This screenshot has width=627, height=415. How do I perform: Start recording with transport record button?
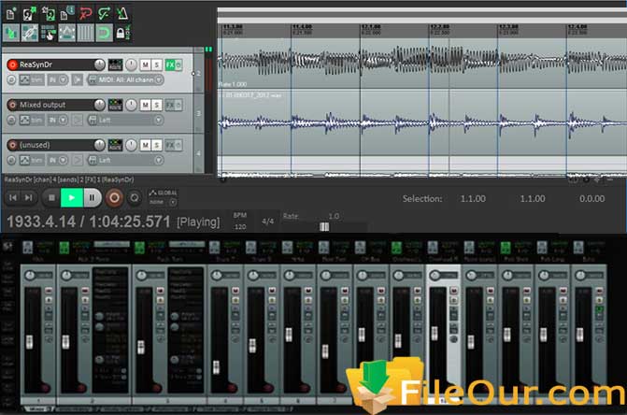[114, 197]
